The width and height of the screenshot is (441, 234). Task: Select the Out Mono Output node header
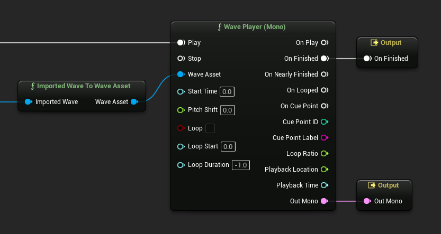384,185
